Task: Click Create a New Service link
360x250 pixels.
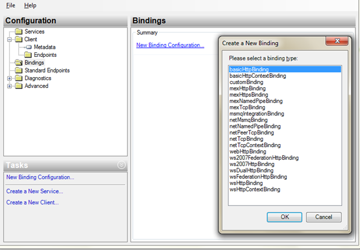Action: (34, 191)
